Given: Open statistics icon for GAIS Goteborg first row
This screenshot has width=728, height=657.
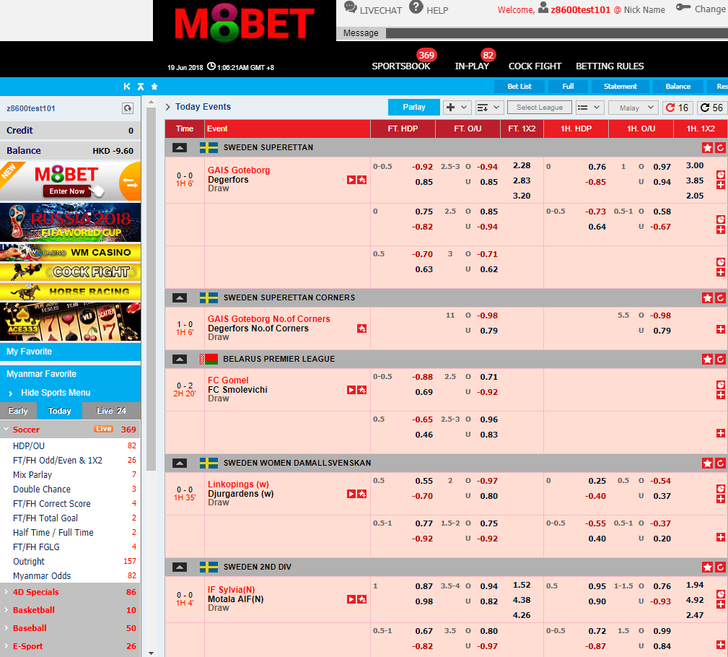Looking at the screenshot, I should coord(721,175).
